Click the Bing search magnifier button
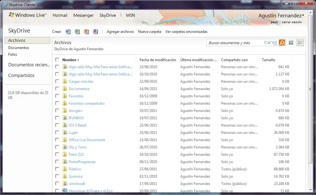The height and width of the screenshot is (195, 316). coord(282,43)
